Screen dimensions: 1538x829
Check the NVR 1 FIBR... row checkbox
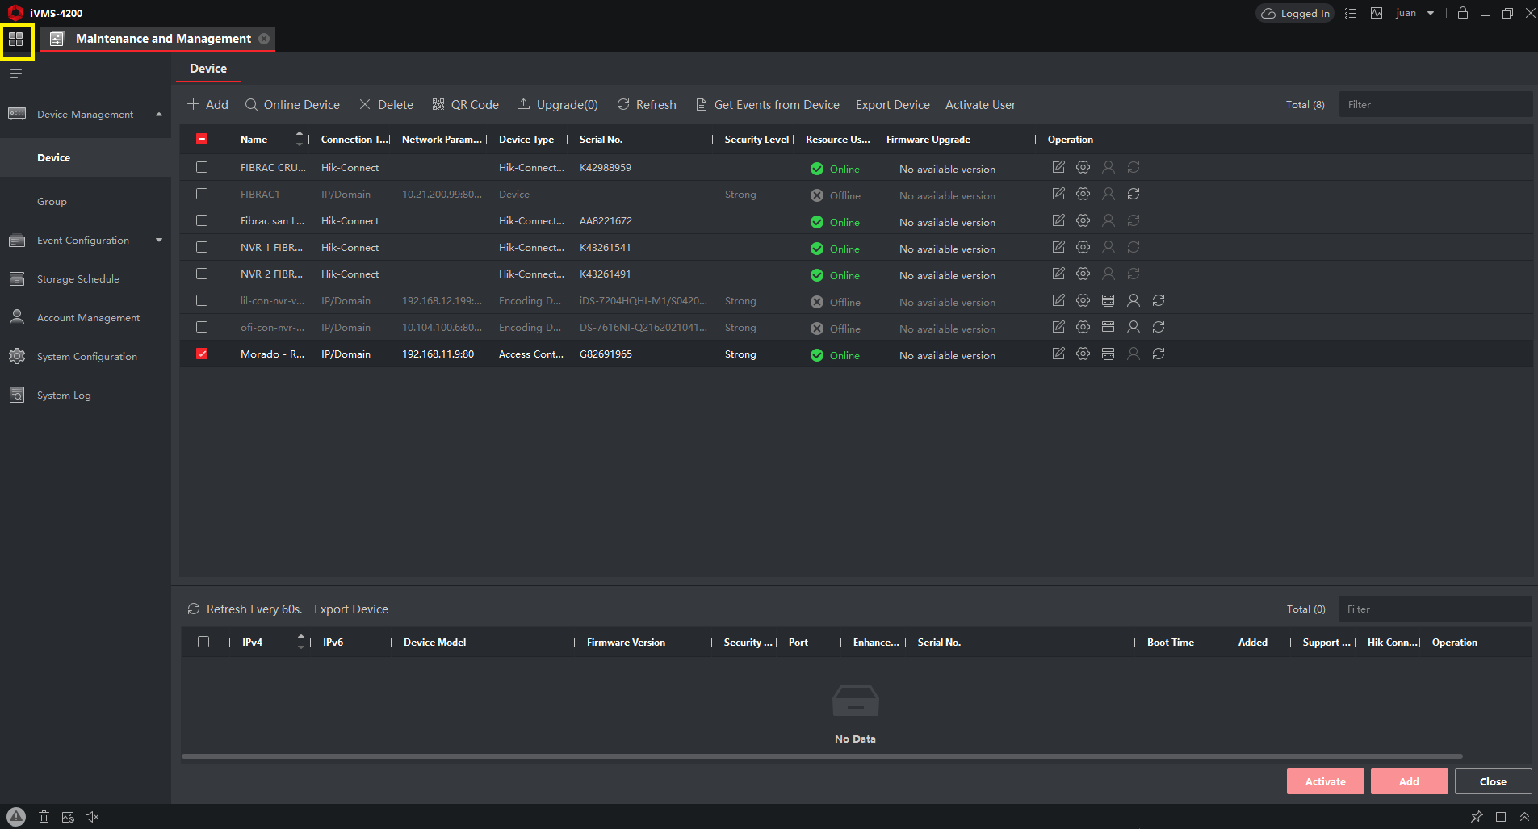[202, 247]
